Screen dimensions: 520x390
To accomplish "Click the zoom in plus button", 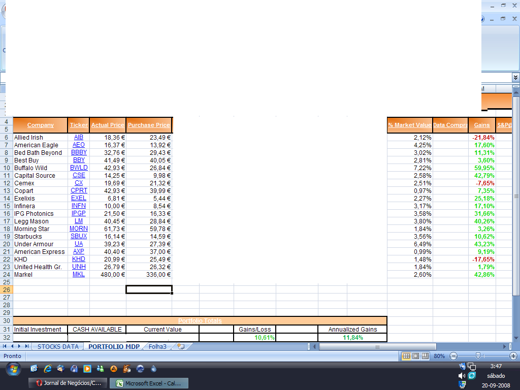I will (513, 356).
